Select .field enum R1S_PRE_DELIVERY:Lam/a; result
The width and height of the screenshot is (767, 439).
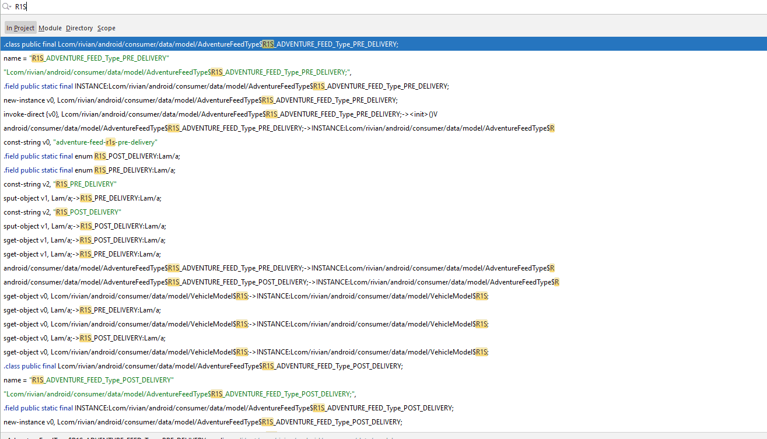pos(383,170)
